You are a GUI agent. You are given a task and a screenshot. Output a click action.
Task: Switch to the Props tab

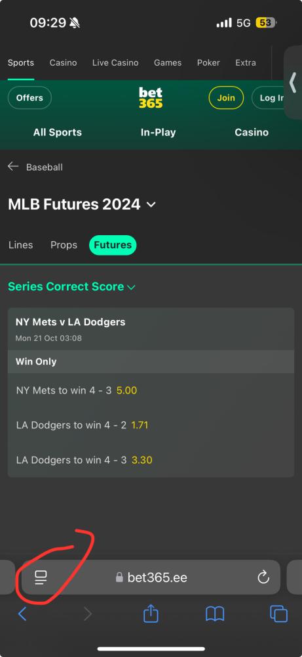point(64,245)
